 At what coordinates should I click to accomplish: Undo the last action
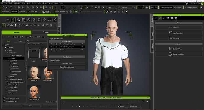pos(55,7)
